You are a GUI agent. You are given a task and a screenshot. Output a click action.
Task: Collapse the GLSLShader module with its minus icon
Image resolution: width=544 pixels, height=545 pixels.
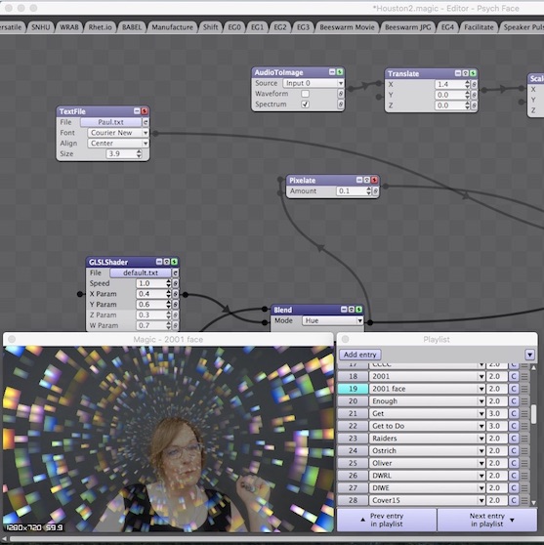[x=159, y=262]
